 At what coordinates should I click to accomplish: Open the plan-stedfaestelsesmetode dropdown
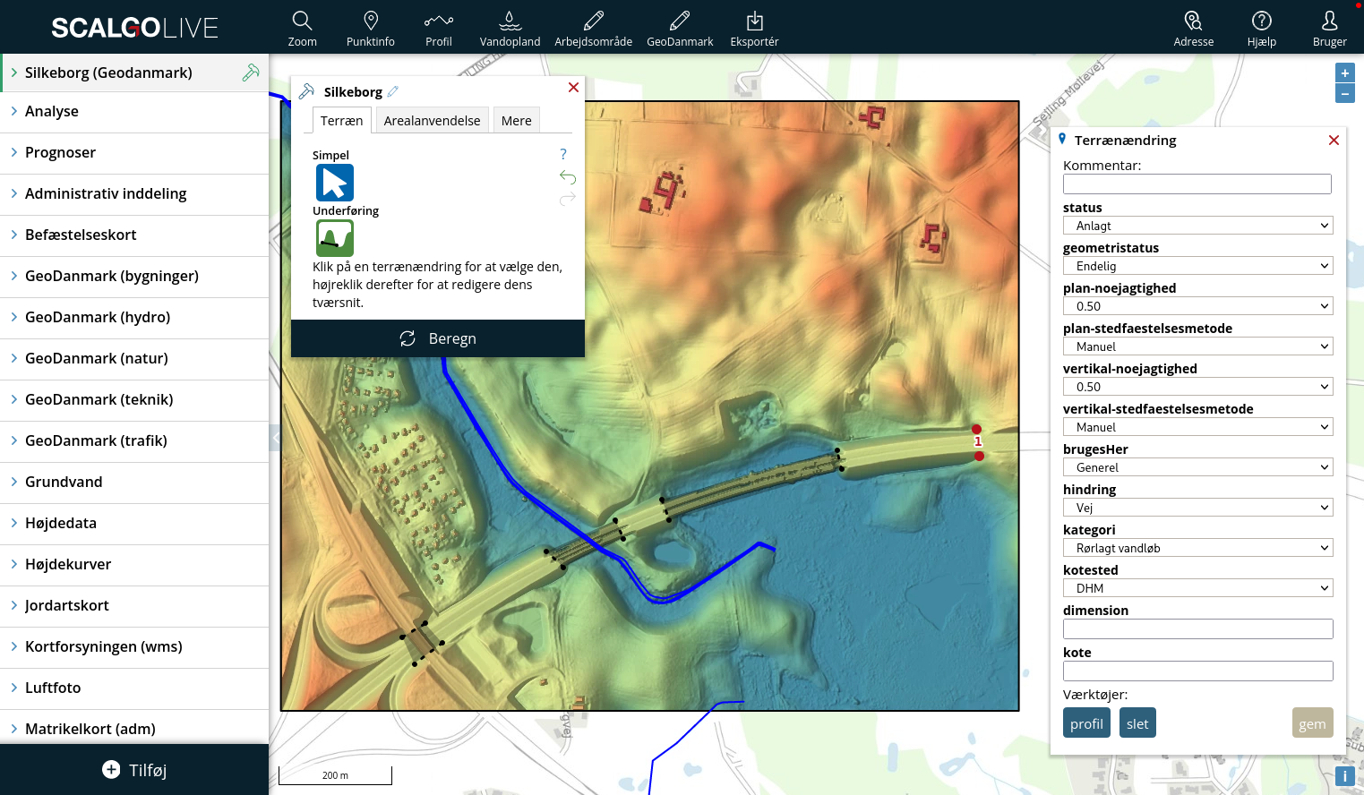click(x=1197, y=346)
